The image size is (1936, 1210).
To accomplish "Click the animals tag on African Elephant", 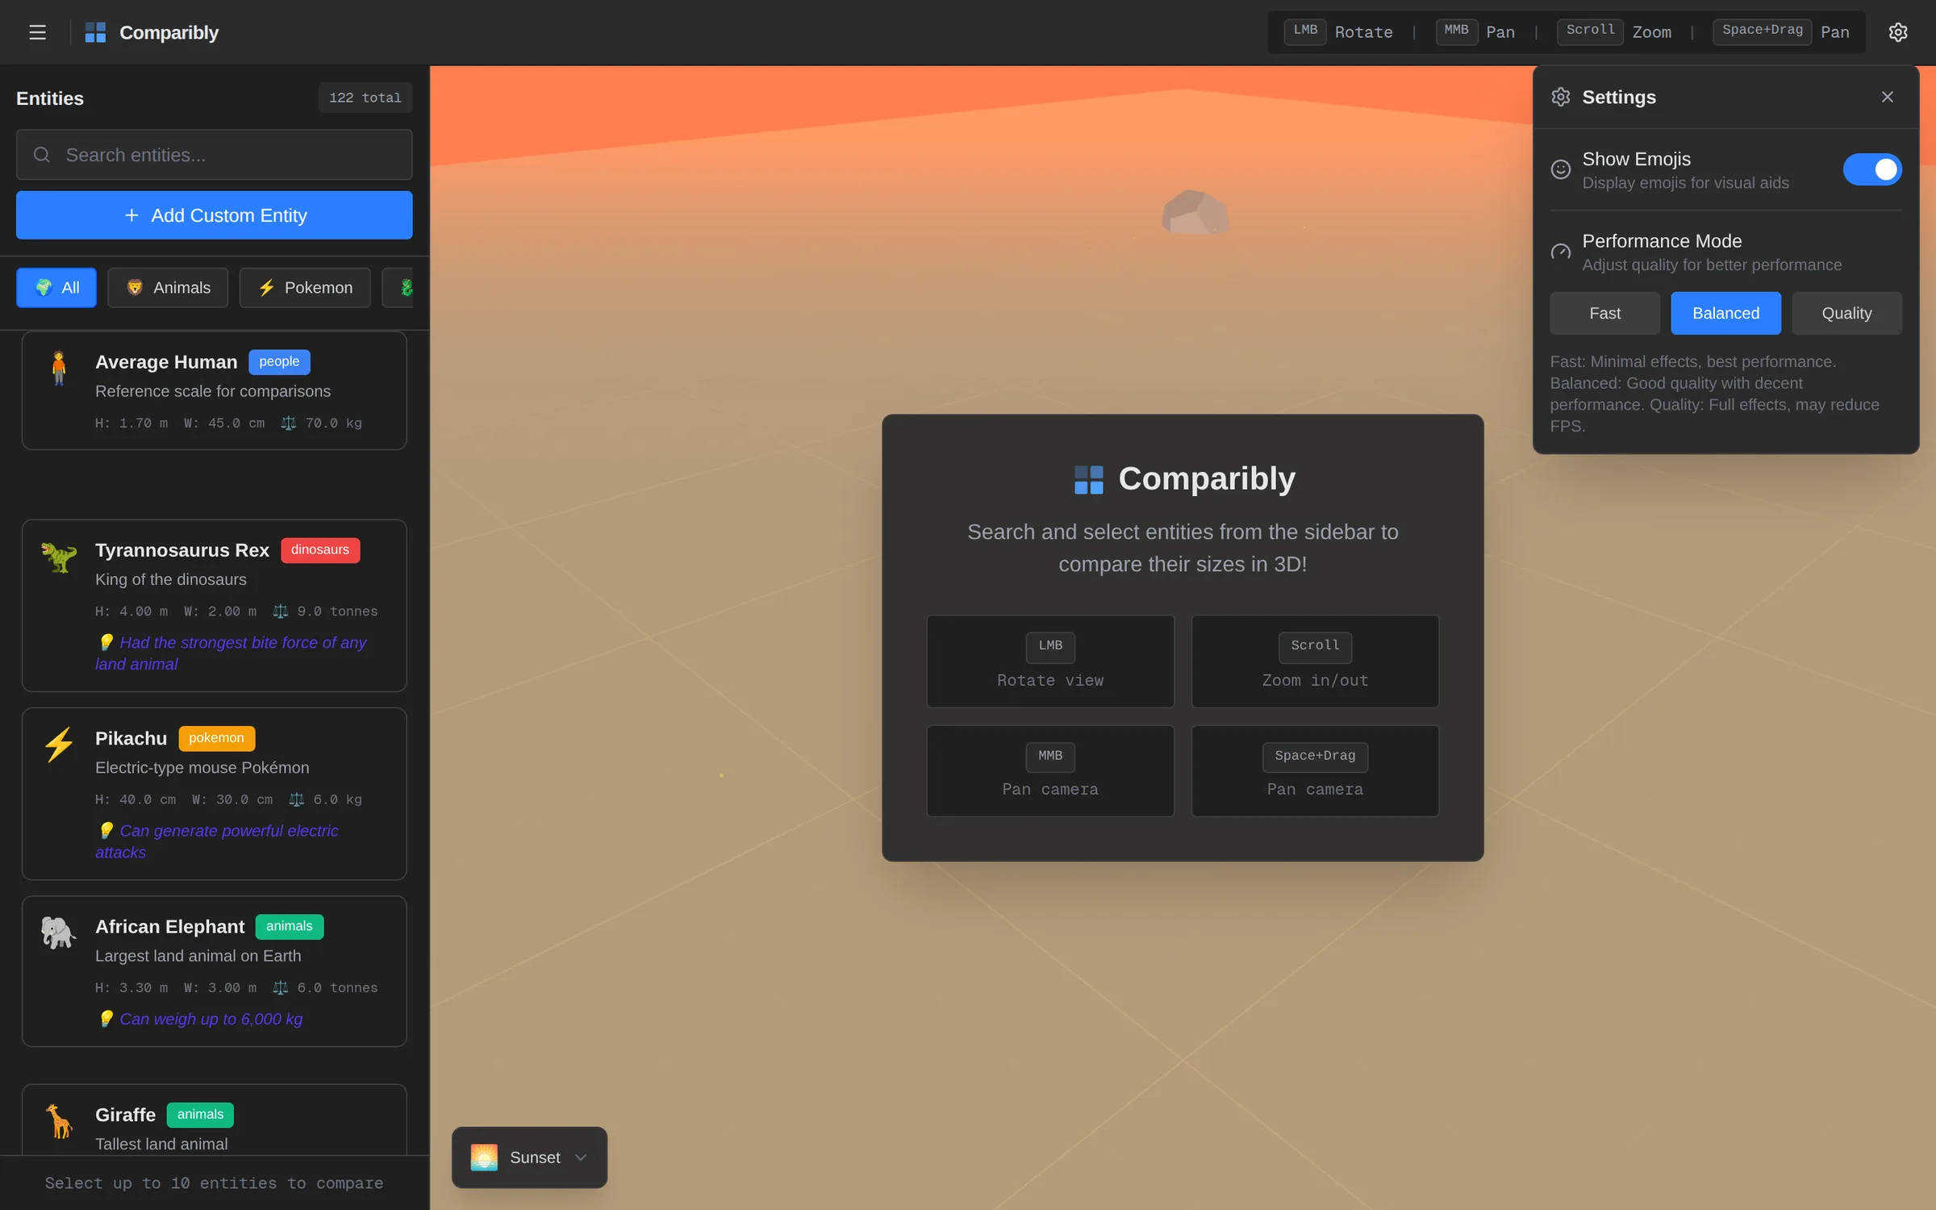I will click(x=290, y=926).
